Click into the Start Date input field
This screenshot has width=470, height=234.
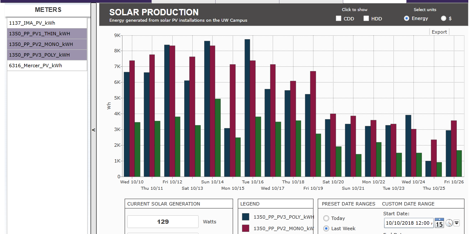click(x=408, y=223)
